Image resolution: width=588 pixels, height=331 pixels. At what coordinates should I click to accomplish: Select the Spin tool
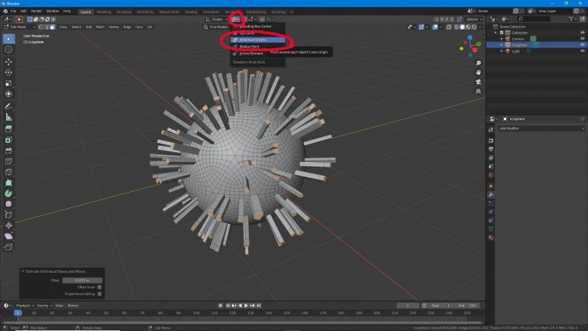pos(8,193)
